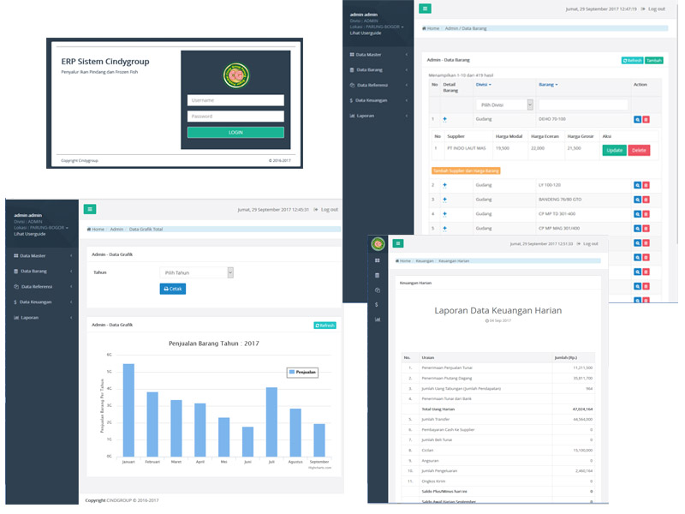Click the green LOGIN button

pyautogui.click(x=235, y=133)
